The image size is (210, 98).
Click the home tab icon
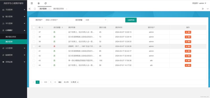(x=35, y=9)
